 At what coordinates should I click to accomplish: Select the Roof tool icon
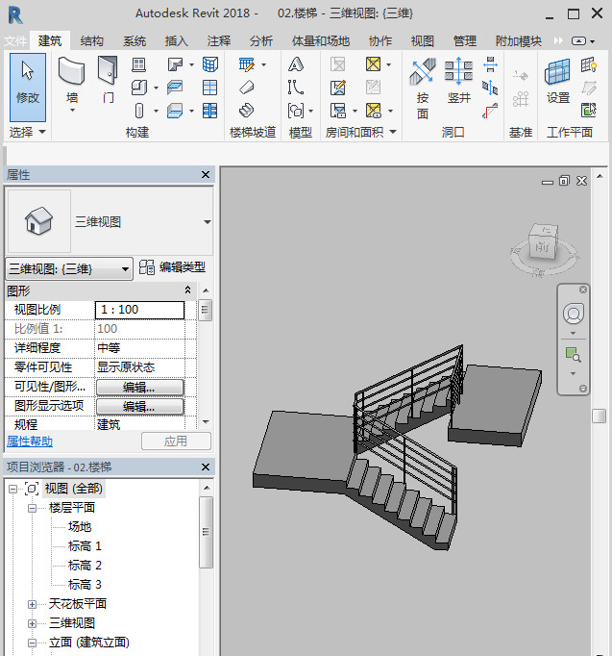click(175, 64)
